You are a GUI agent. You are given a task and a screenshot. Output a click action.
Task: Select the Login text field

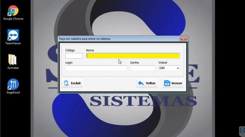point(96,68)
